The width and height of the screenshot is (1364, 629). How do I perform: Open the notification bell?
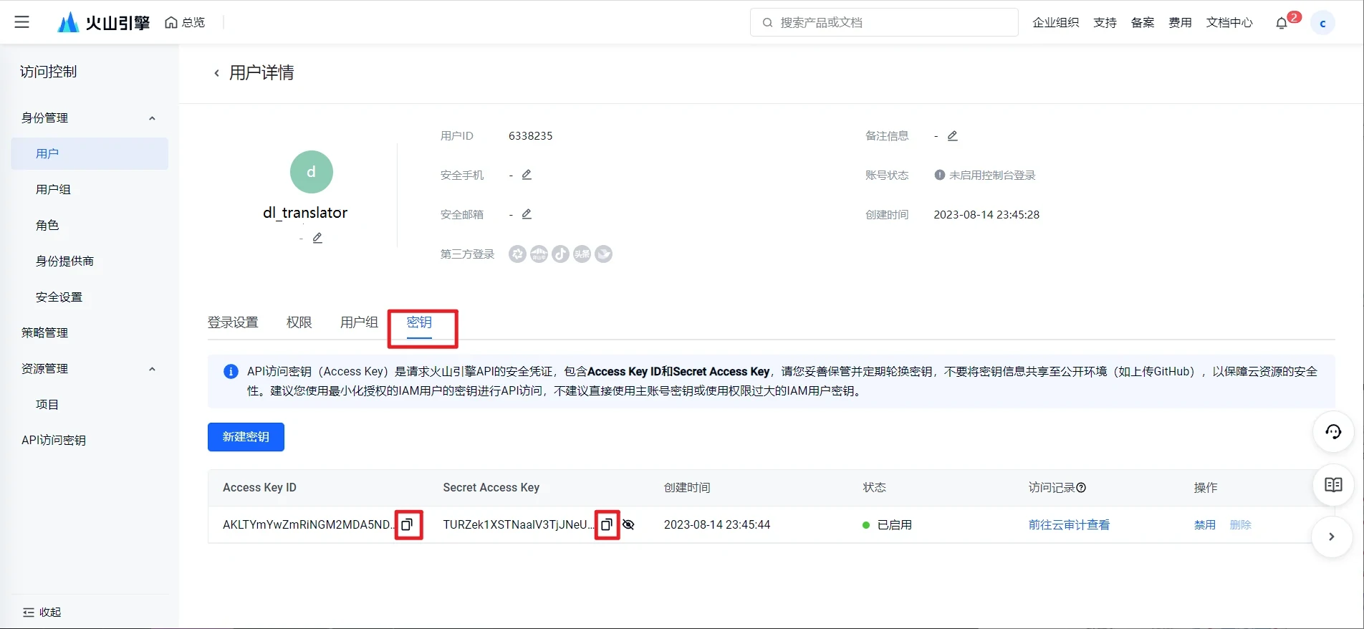(1282, 23)
